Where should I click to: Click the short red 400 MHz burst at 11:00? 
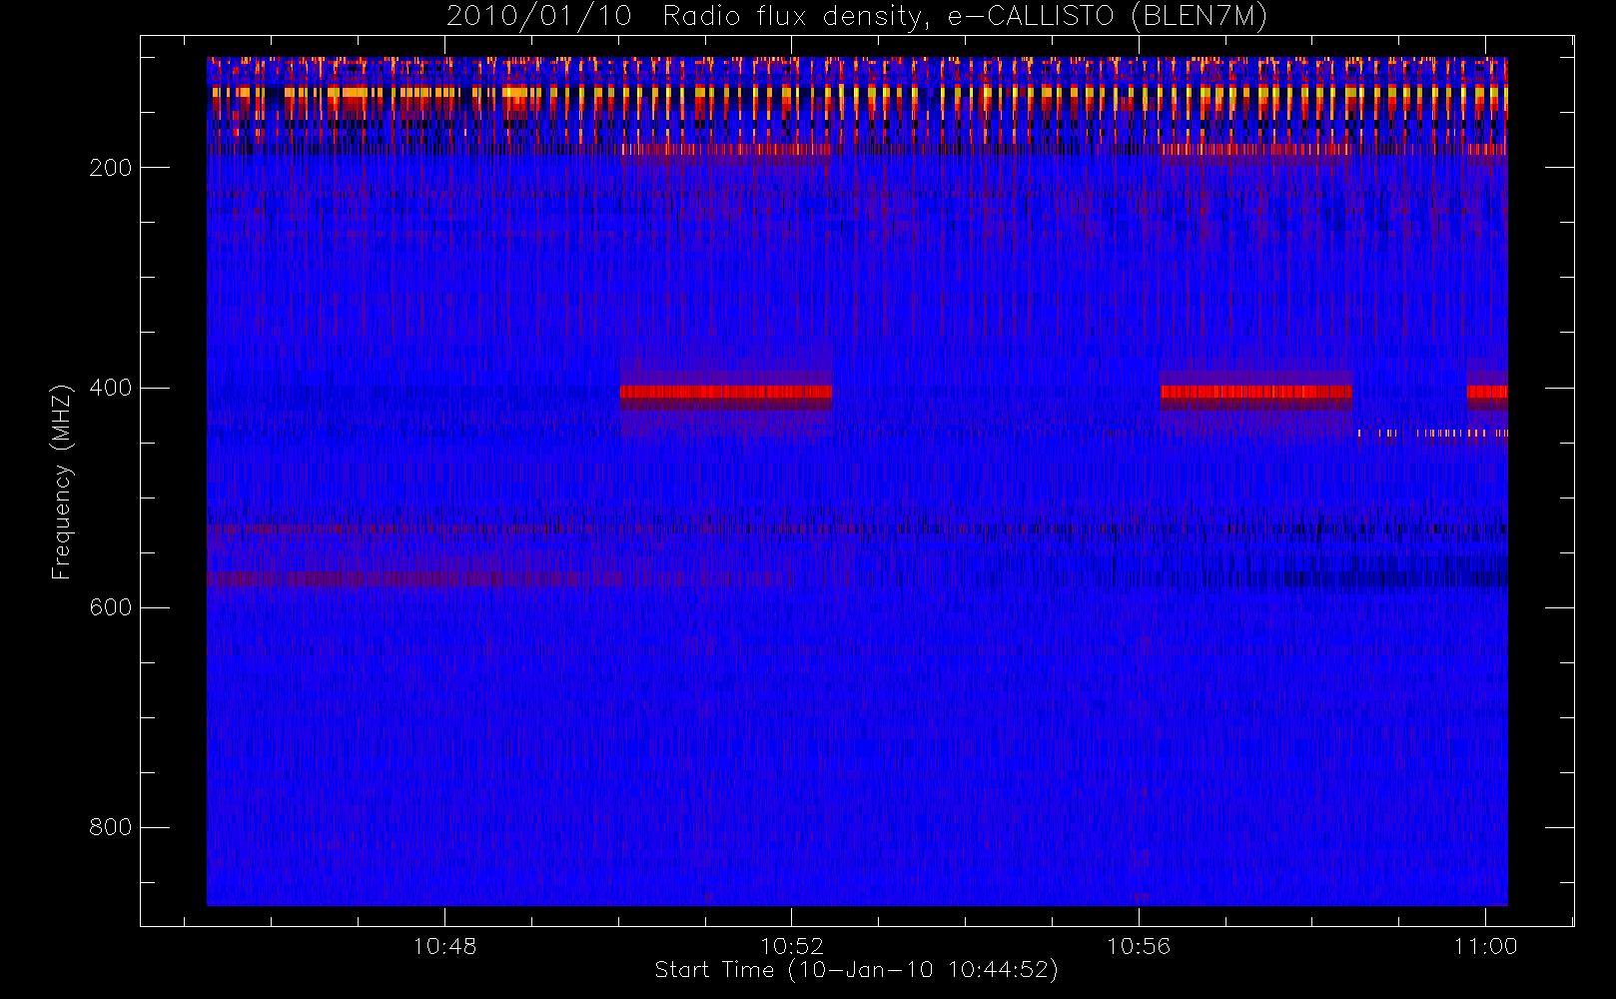[1487, 392]
